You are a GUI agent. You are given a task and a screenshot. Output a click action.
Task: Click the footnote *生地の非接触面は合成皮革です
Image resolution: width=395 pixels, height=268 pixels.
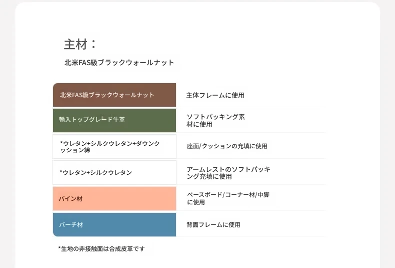(101, 248)
